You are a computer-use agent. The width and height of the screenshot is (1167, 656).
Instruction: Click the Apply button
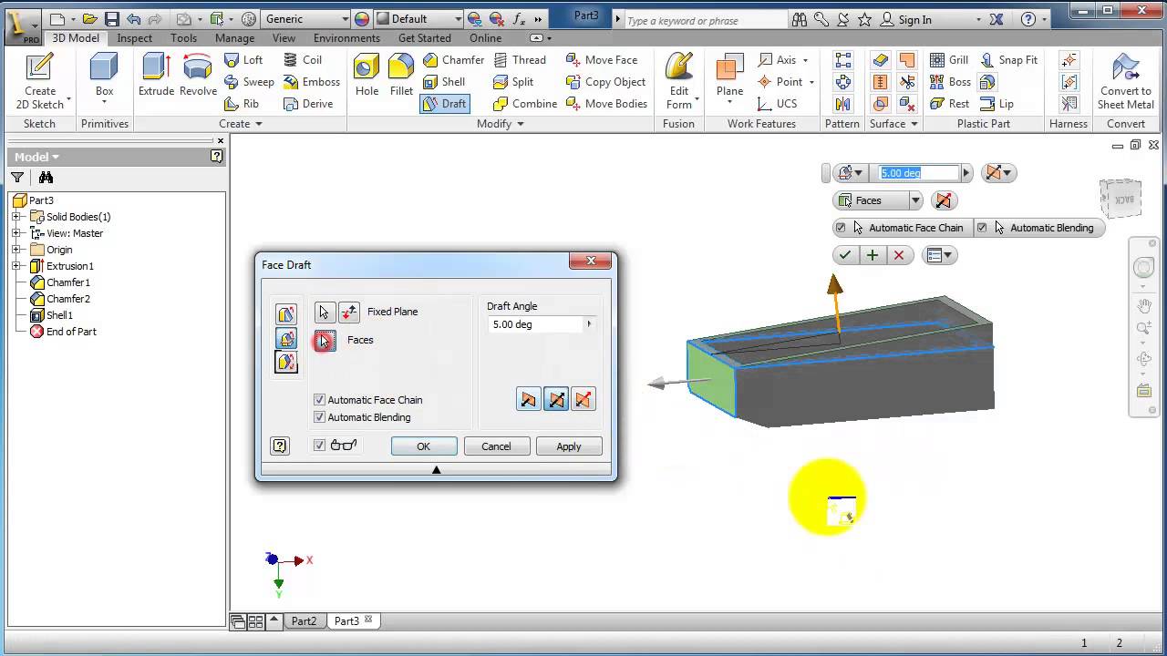tap(569, 446)
